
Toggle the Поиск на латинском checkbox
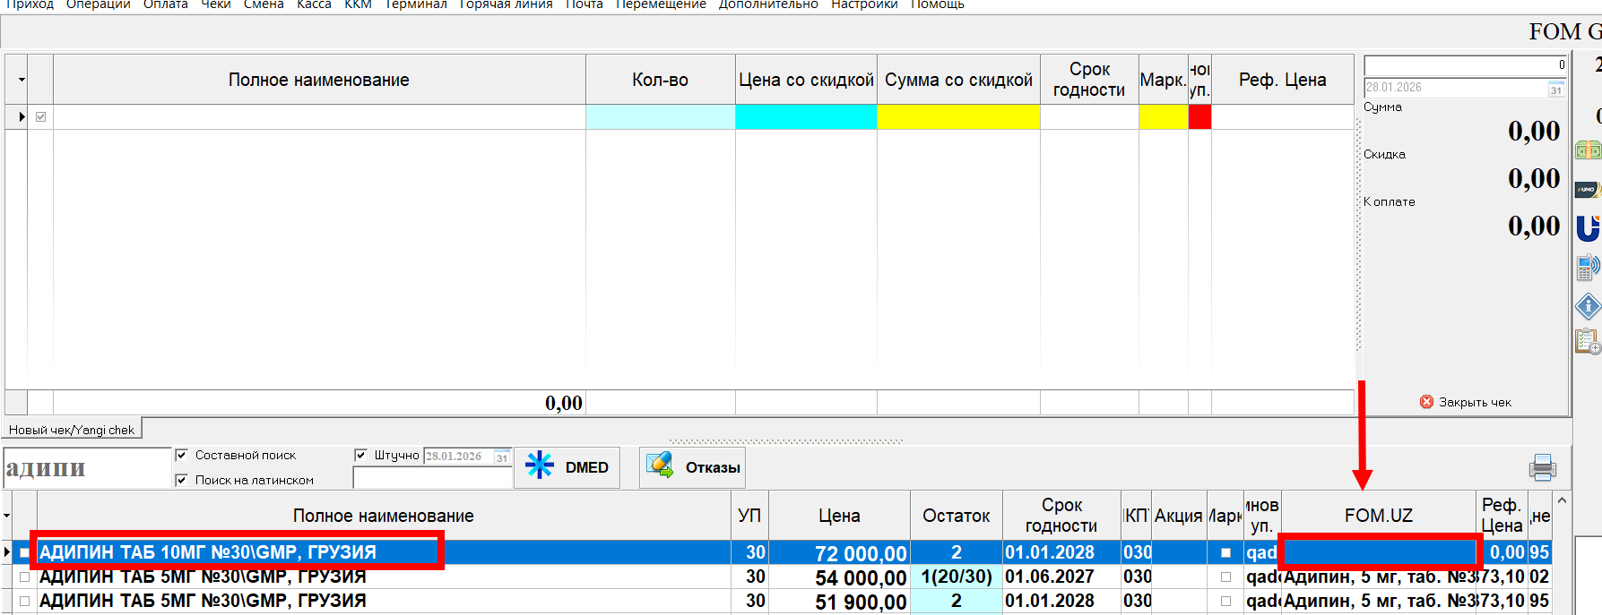tap(181, 480)
